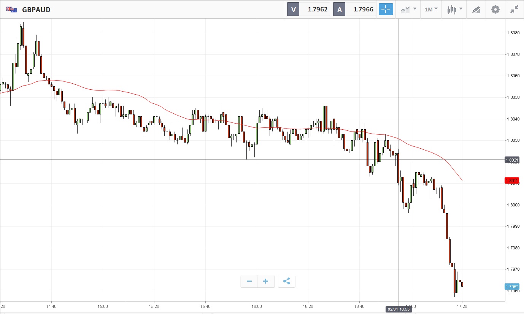Collapse the chart from fullscreen
524x314 pixels.
514,10
